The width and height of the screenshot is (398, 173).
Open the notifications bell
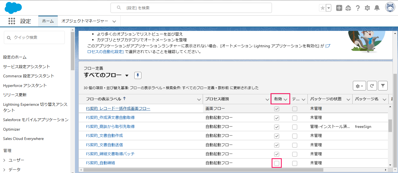pos(377,8)
